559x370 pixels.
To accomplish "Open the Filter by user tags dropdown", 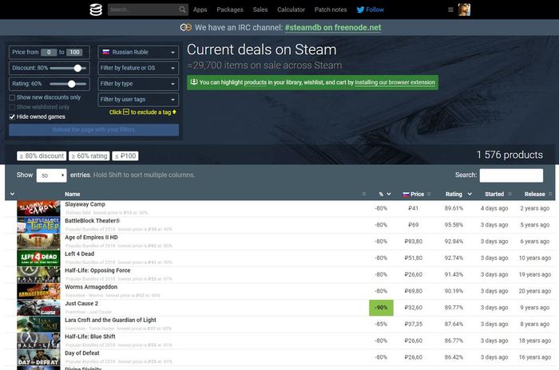I will (x=138, y=99).
